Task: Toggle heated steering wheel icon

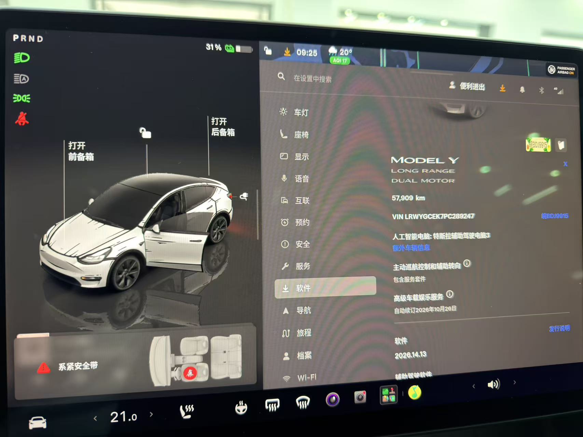Action: 241,408
